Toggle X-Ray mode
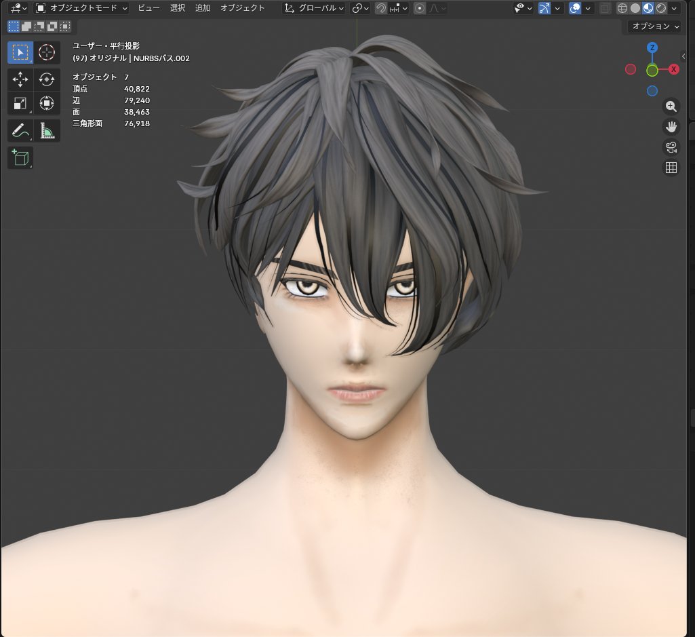Image resolution: width=695 pixels, height=637 pixels. point(605,8)
